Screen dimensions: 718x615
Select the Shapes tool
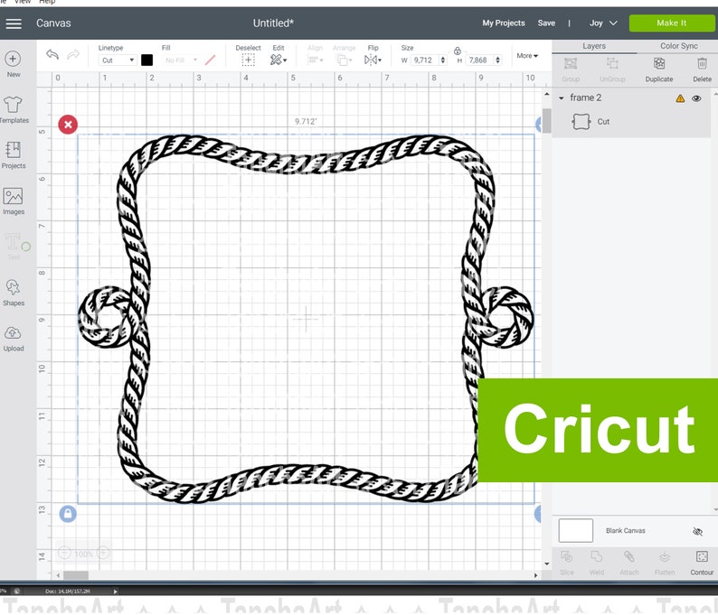tap(14, 293)
